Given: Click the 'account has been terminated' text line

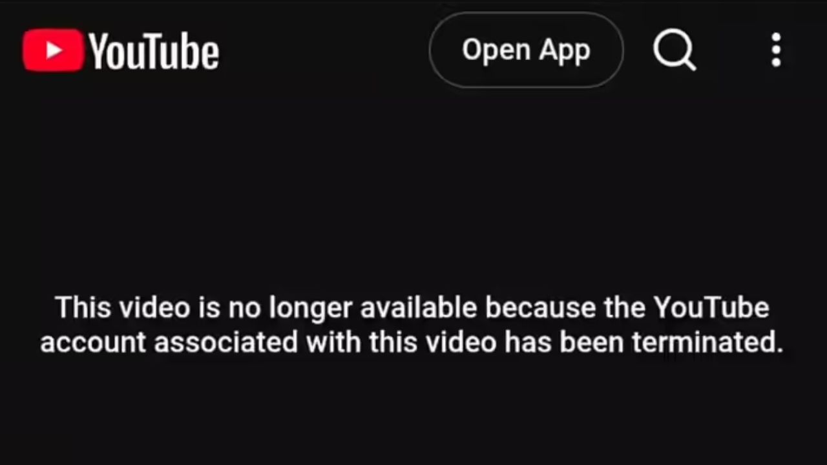Looking at the screenshot, I should tap(412, 342).
